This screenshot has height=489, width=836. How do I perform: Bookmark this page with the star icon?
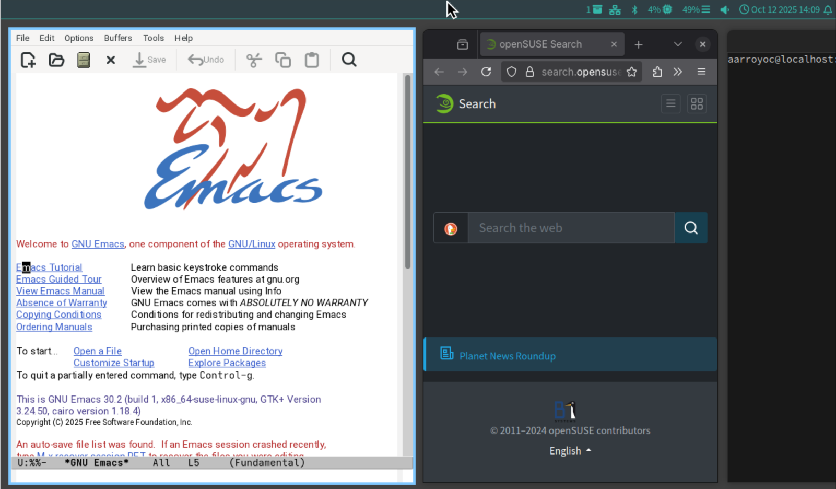[x=632, y=72]
